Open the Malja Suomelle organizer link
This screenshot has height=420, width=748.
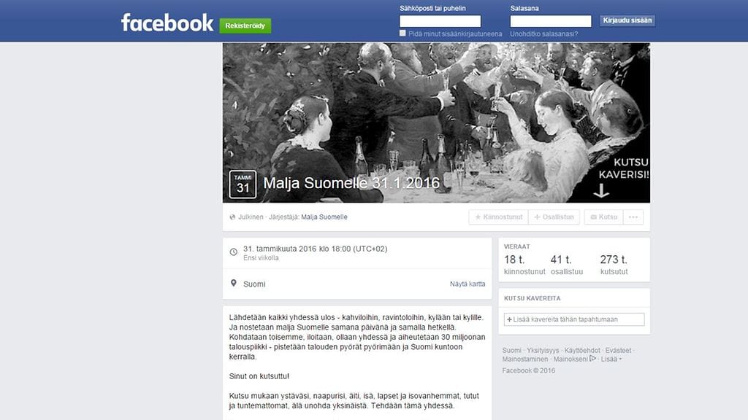(x=324, y=217)
